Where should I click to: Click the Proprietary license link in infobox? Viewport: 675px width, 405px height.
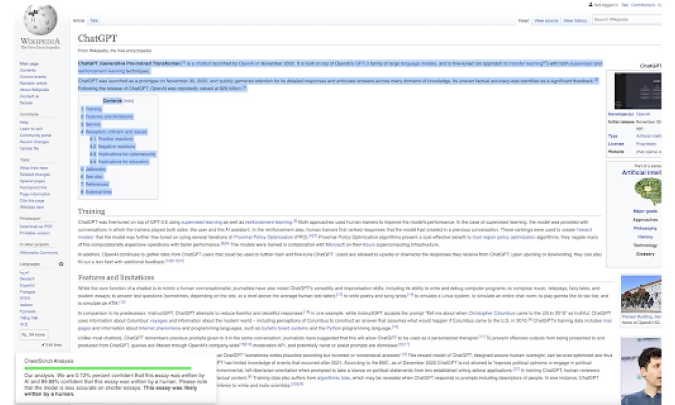pos(646,144)
